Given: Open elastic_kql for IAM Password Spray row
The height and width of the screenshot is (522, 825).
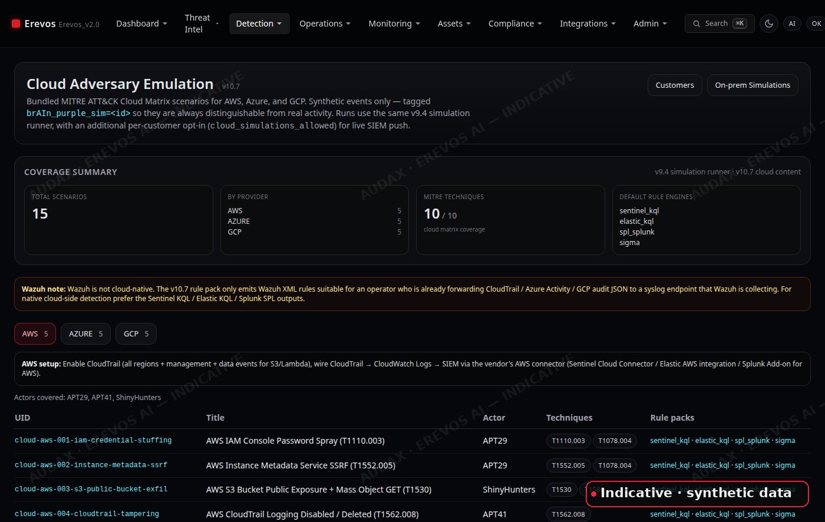Looking at the screenshot, I should [712, 441].
